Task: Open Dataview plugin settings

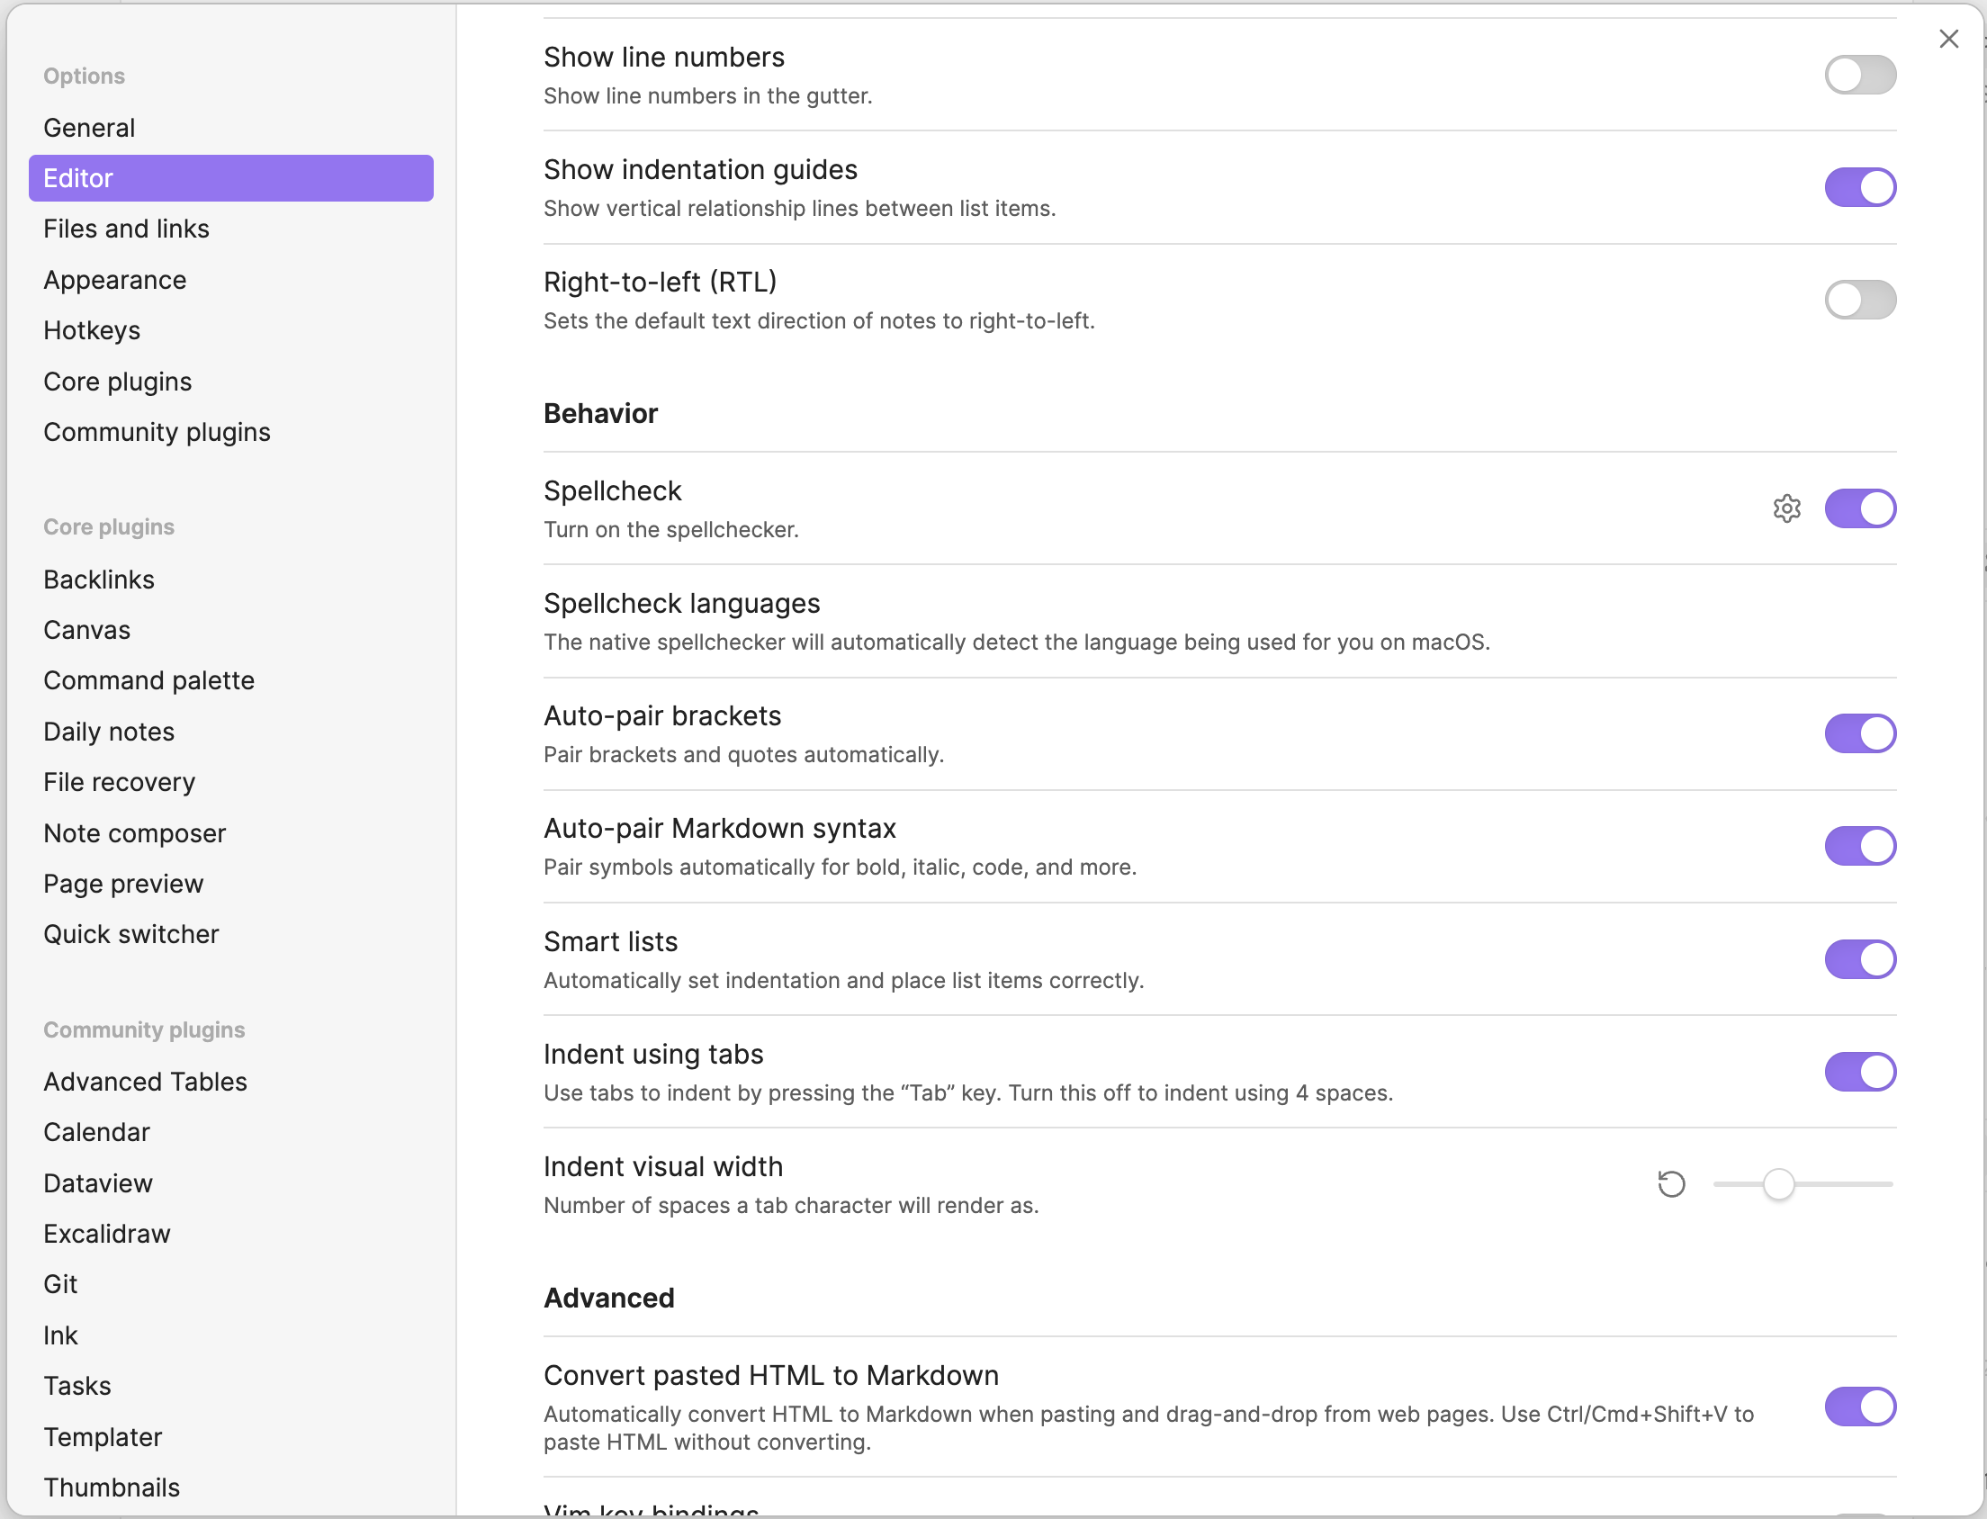Action: (x=98, y=1182)
